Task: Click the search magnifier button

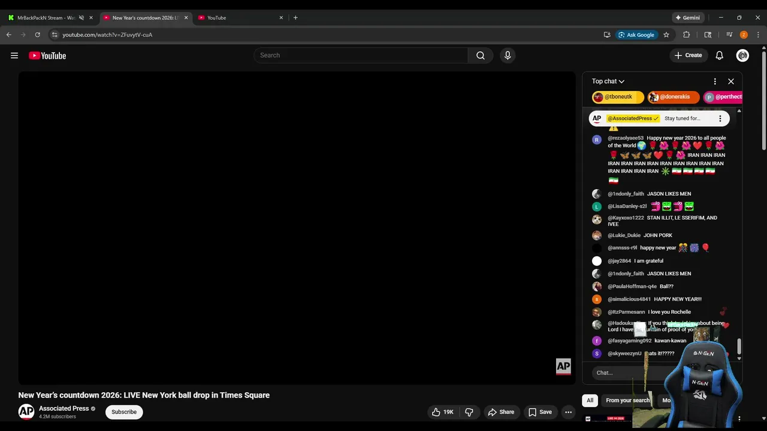Action: [481, 56]
